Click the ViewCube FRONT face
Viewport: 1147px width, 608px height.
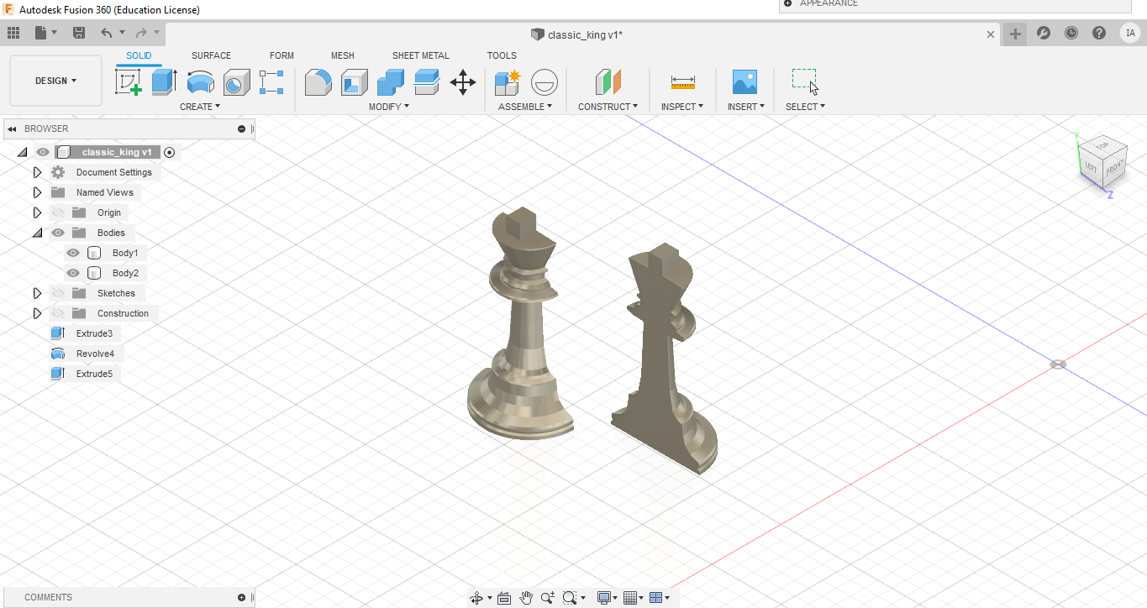tap(1114, 168)
